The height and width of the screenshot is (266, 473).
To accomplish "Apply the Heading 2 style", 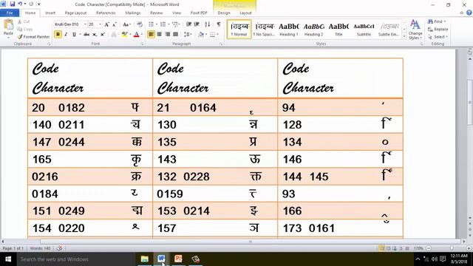I will click(x=313, y=30).
